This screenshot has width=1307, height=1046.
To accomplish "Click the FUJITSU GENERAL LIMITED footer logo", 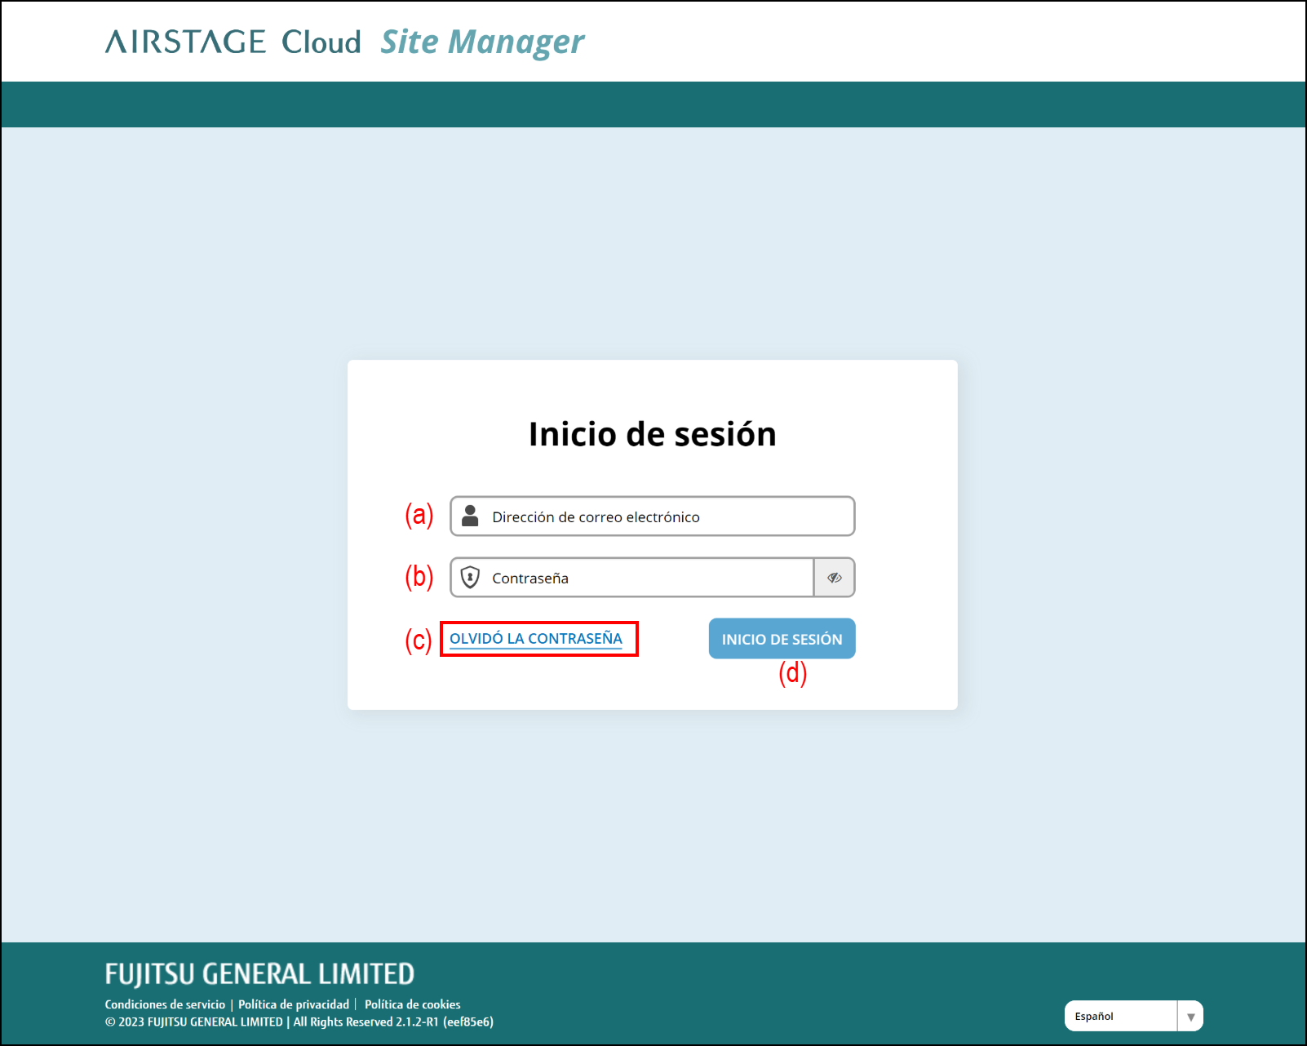I will (259, 973).
